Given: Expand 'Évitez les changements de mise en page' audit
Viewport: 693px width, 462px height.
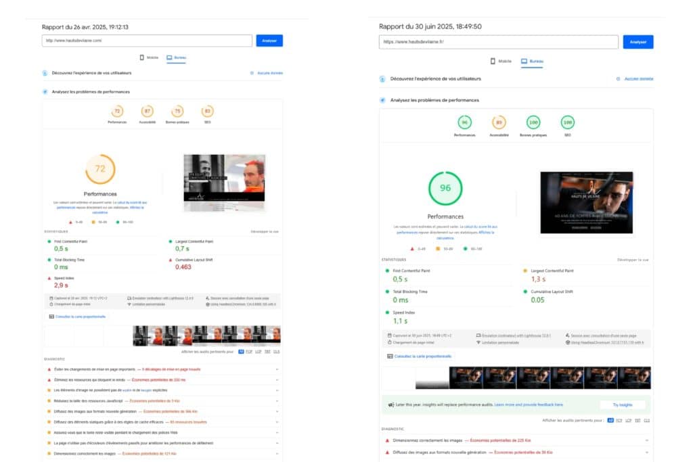Looking at the screenshot, I should click(162, 369).
